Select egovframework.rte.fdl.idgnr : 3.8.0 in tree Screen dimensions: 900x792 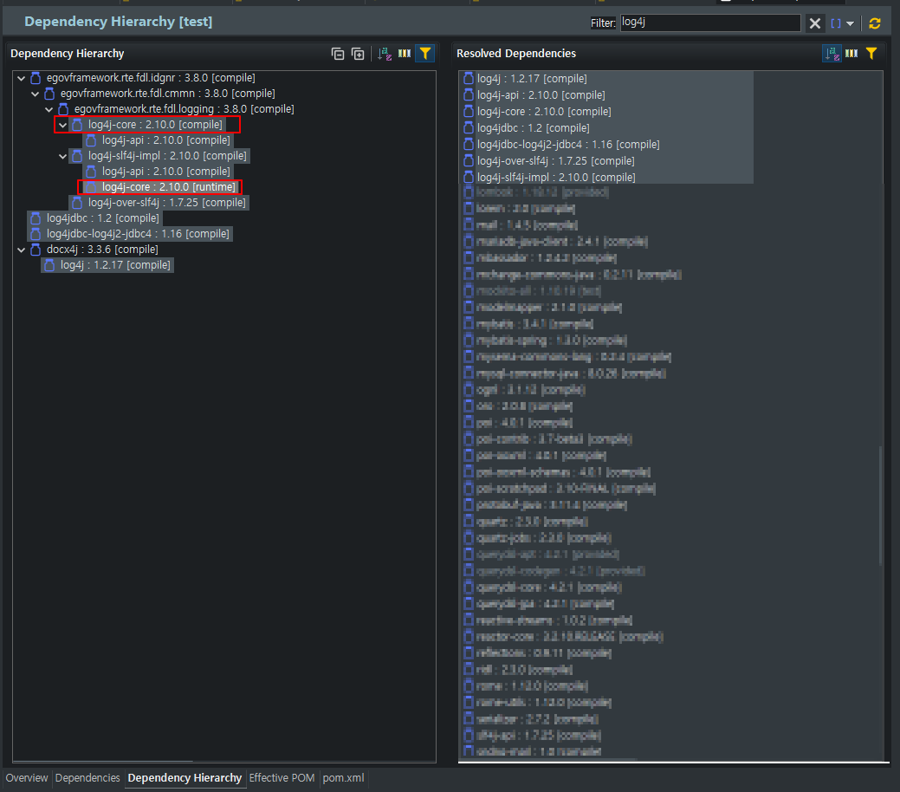tap(151, 77)
